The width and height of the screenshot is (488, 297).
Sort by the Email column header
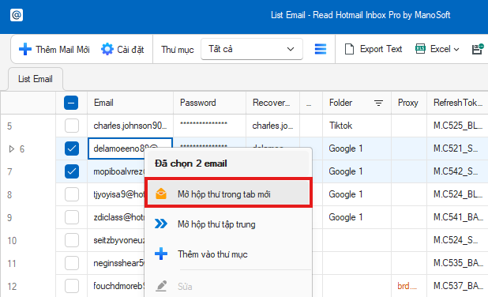pos(130,103)
